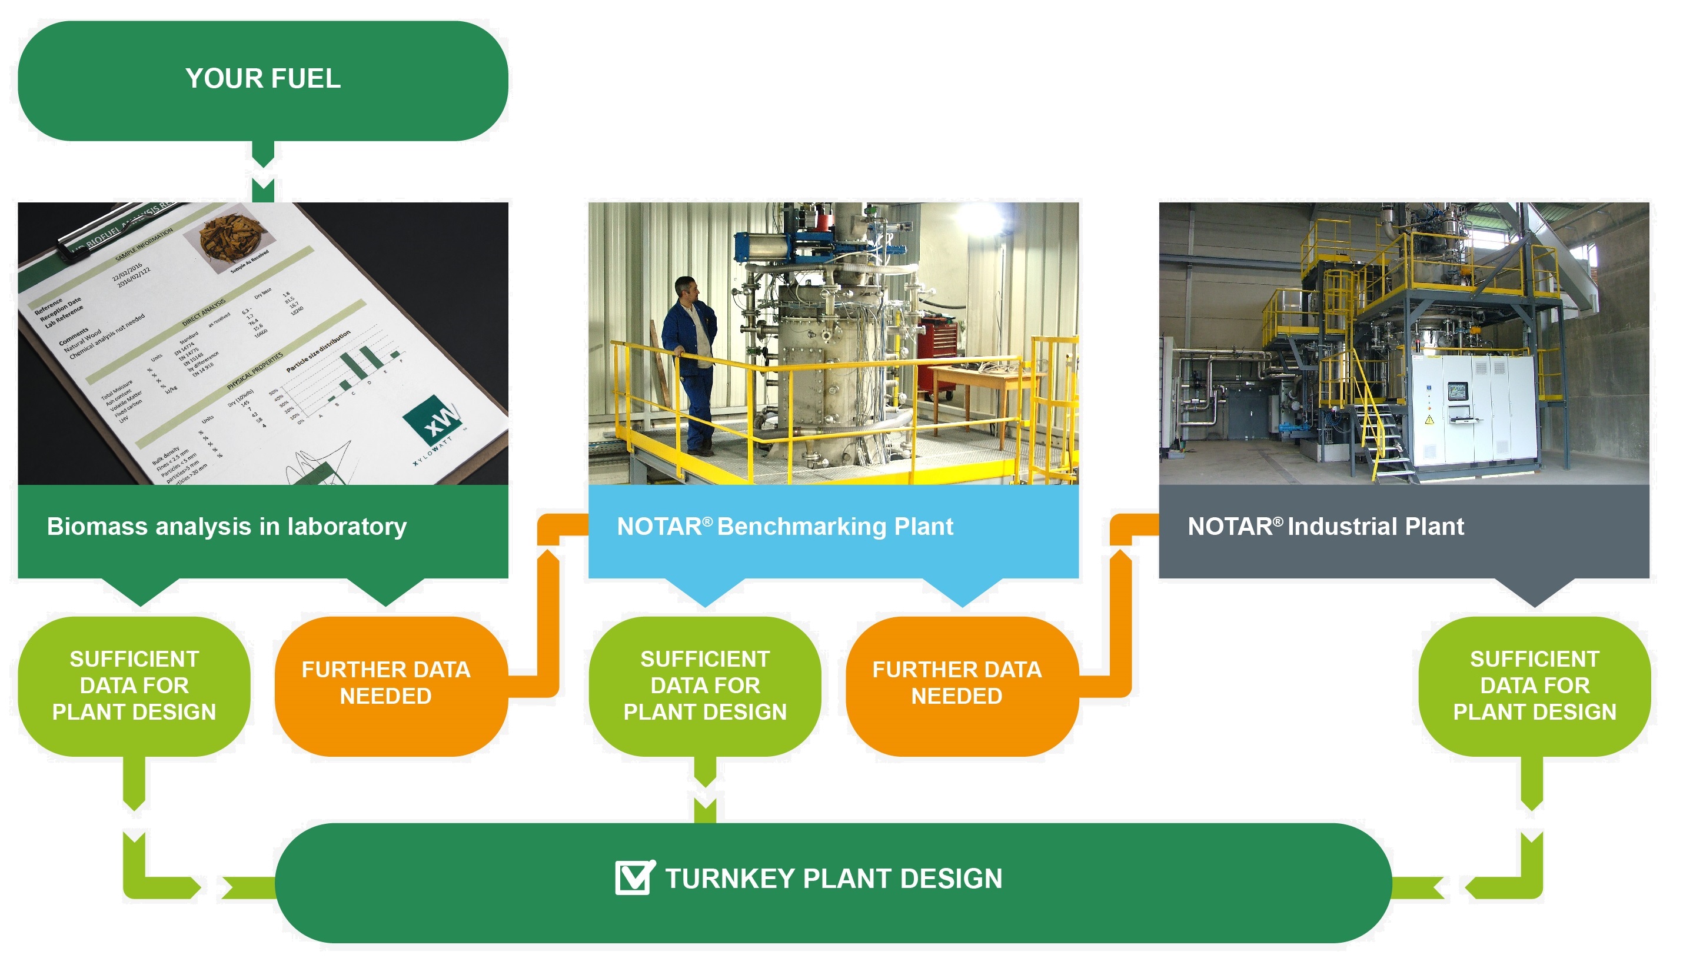Image resolution: width=1693 pixels, height=968 pixels.
Task: Select the NOTAR Industrial Plant grey label
Action: click(x=1405, y=531)
